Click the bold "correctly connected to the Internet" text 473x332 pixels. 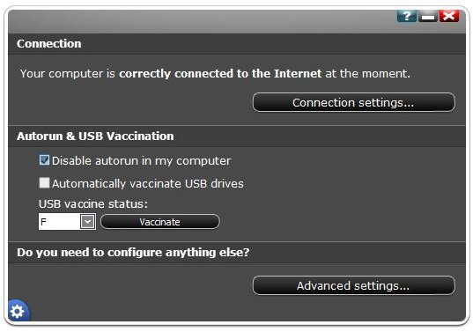(220, 74)
